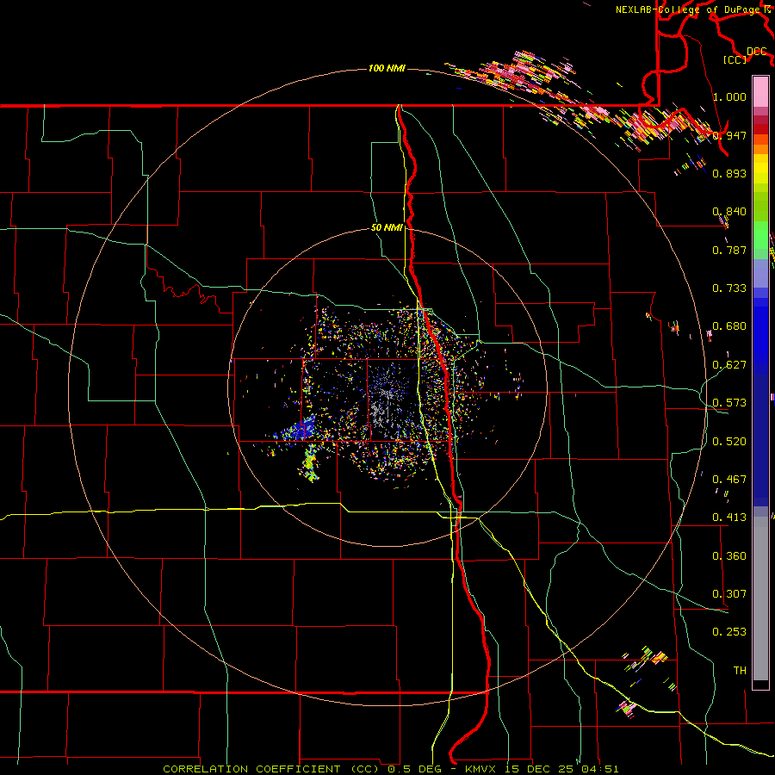Image resolution: width=775 pixels, height=775 pixels.
Task: Click the TH threshold label
Action: [x=740, y=671]
